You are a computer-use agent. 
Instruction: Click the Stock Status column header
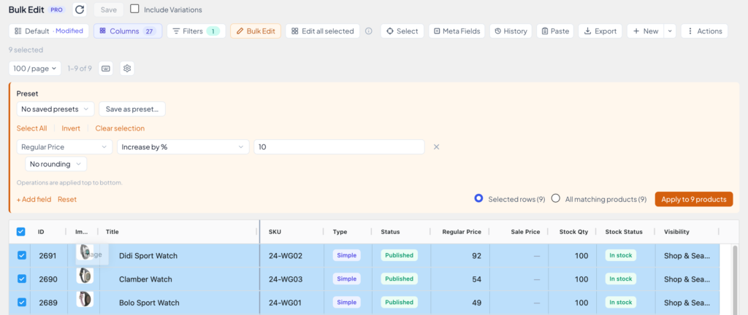624,232
